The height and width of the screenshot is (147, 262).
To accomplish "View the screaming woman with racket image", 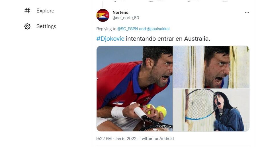I will [x=211, y=110].
